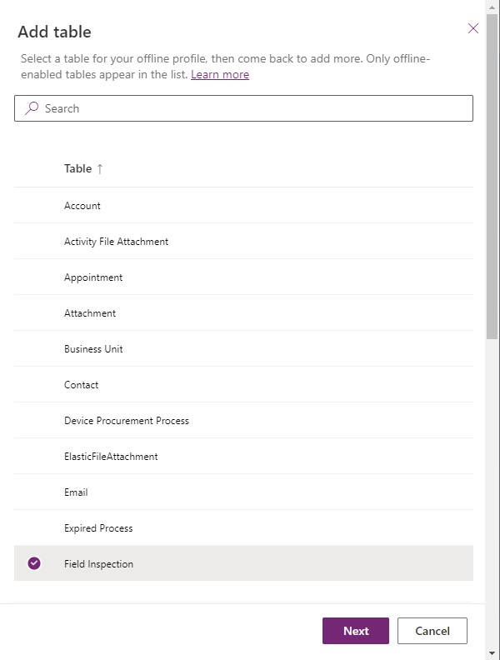Pick the Business Unit table
The width and height of the screenshot is (500, 660).
click(x=243, y=348)
